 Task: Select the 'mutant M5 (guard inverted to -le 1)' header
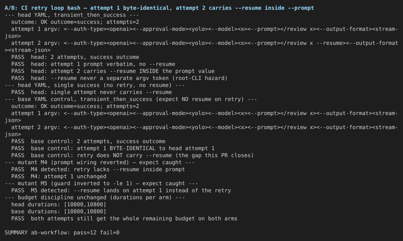click(101, 183)
